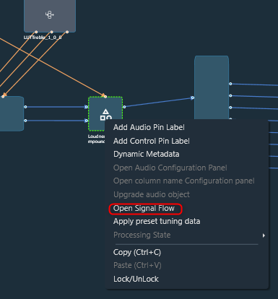The image size is (278, 299).
Task: Toggle Lock/UnLock for the object
Action: (x=136, y=279)
